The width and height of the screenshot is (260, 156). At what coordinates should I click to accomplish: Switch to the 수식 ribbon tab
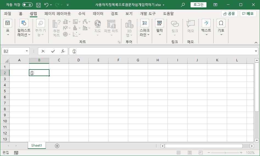(x=82, y=14)
